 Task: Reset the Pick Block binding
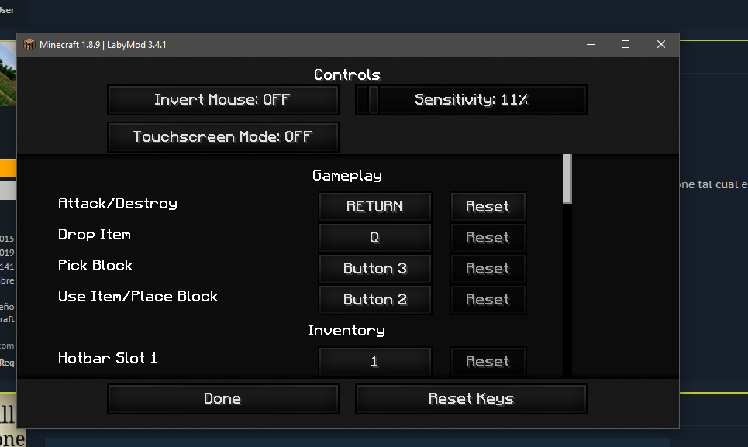coord(488,269)
